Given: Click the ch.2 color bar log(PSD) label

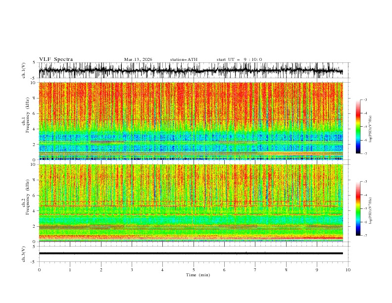Looking at the screenshot, I should (371, 210).
